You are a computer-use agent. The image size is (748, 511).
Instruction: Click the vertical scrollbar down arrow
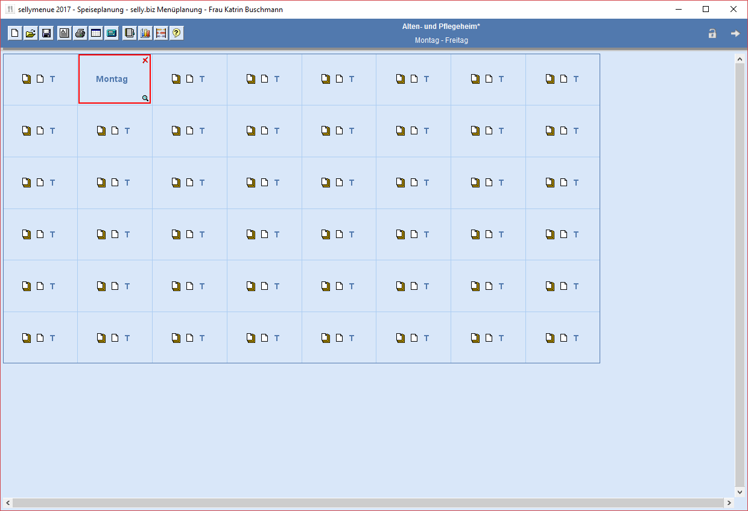[740, 492]
